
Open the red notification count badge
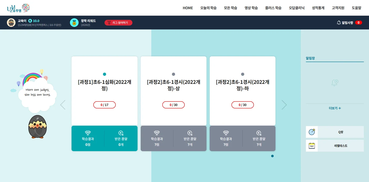(x=358, y=23)
